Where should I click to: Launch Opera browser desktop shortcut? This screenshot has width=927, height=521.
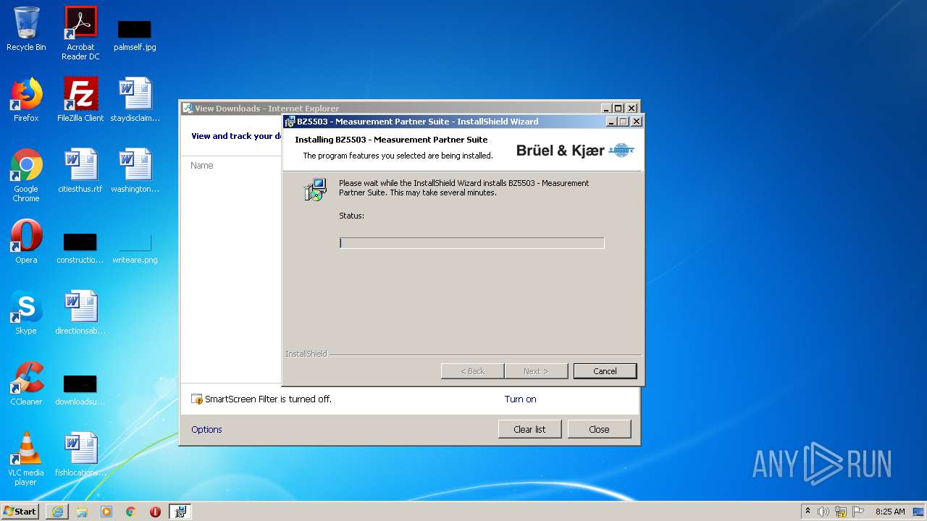click(x=26, y=242)
